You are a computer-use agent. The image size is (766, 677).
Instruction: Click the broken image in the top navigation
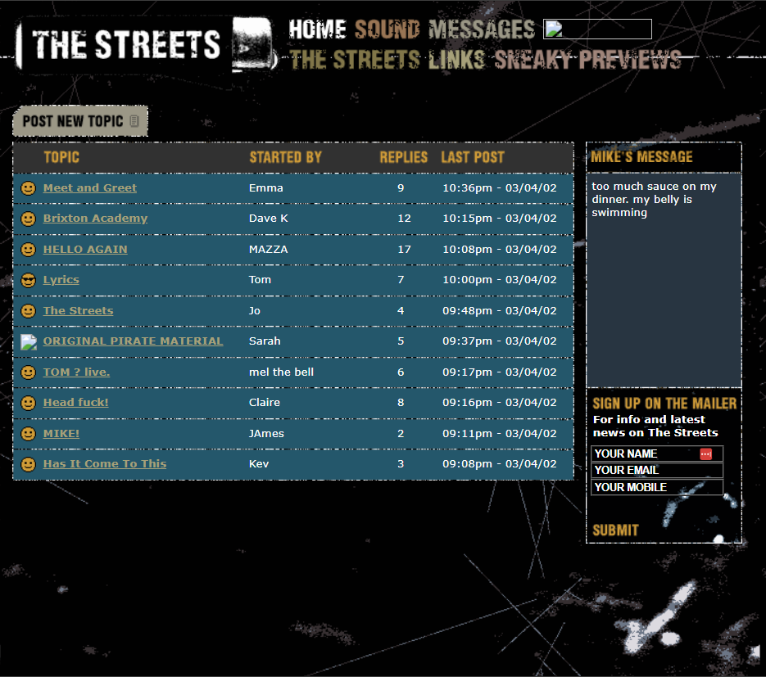pyautogui.click(x=597, y=29)
